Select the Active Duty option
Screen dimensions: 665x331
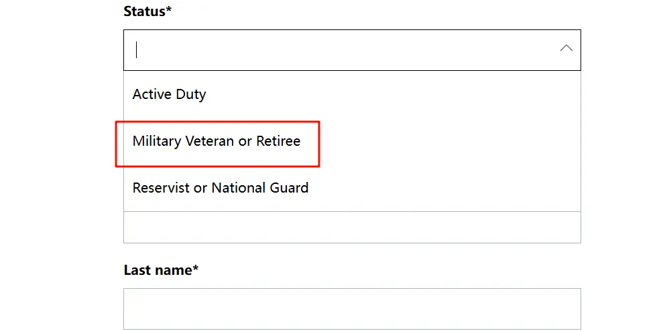[169, 94]
